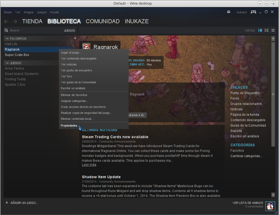
Task: Open the Amigos menu
Action: [x=28, y=12]
